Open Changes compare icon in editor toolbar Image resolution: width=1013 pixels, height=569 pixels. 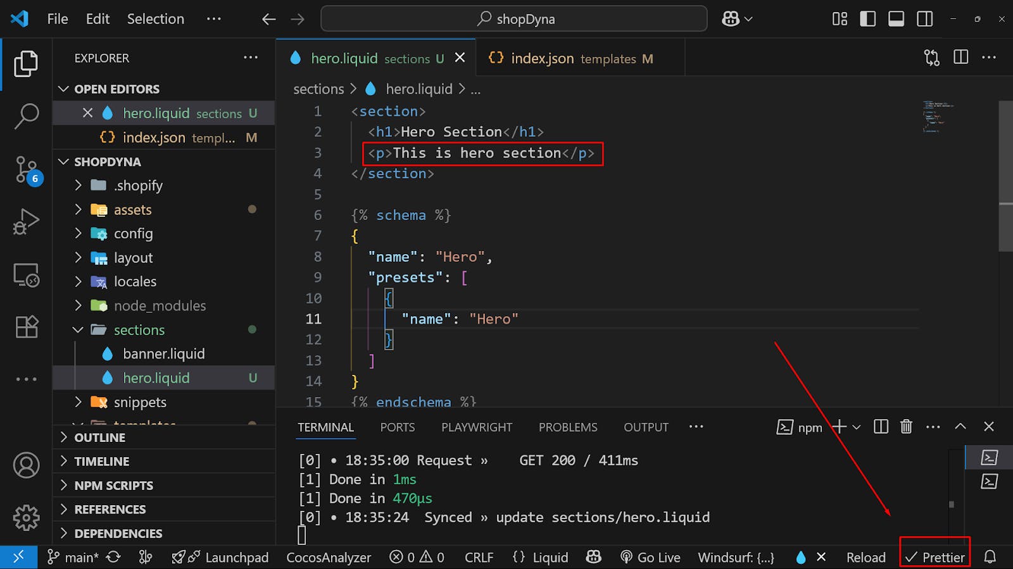coord(931,58)
